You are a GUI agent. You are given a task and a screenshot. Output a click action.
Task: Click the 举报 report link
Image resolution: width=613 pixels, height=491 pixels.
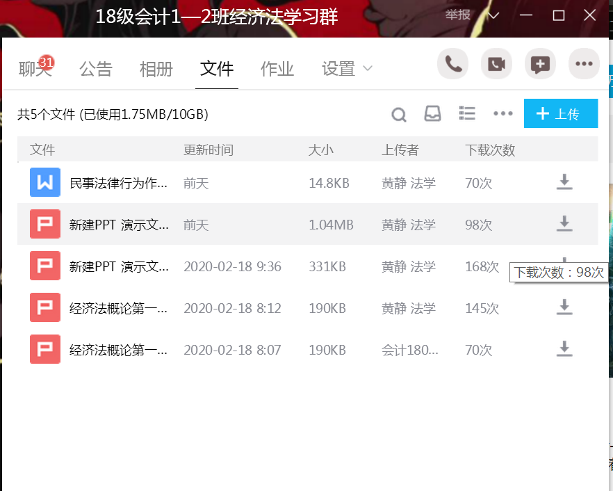tap(458, 15)
